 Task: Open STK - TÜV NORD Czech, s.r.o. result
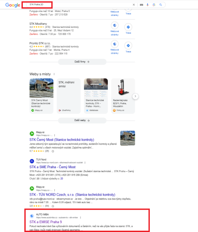point(72,194)
